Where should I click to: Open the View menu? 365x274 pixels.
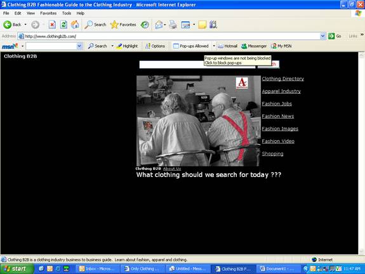coord(30,13)
